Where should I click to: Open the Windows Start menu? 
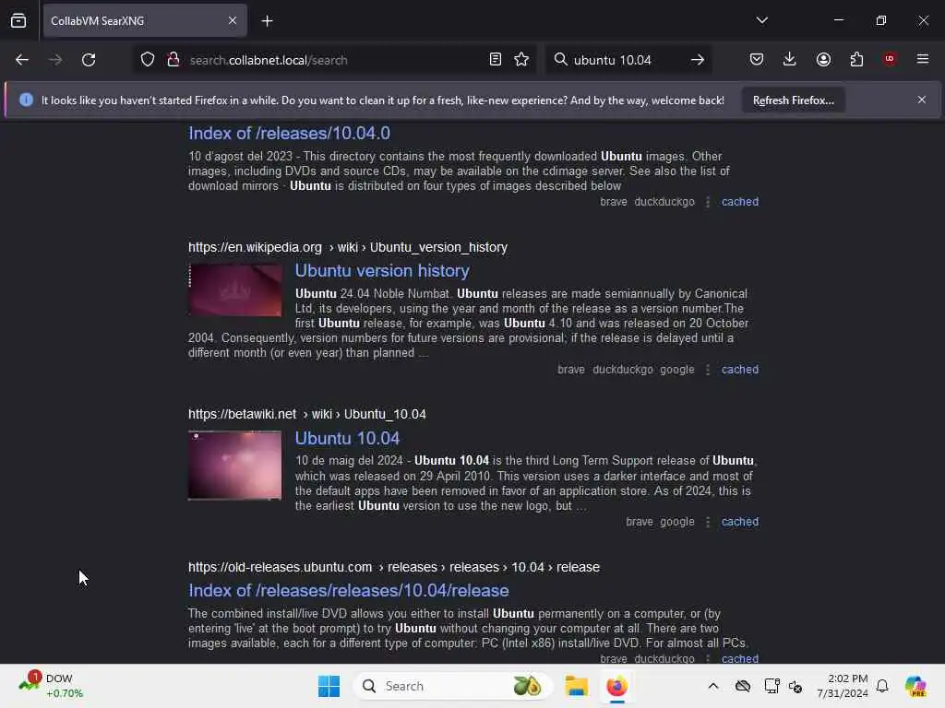[329, 686]
